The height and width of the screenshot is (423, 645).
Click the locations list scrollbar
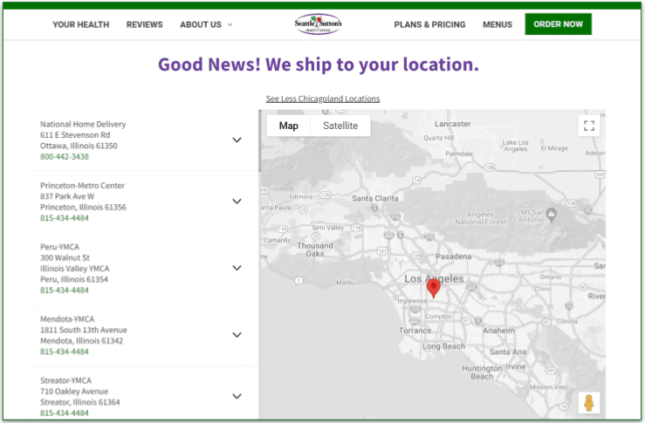tap(259, 140)
